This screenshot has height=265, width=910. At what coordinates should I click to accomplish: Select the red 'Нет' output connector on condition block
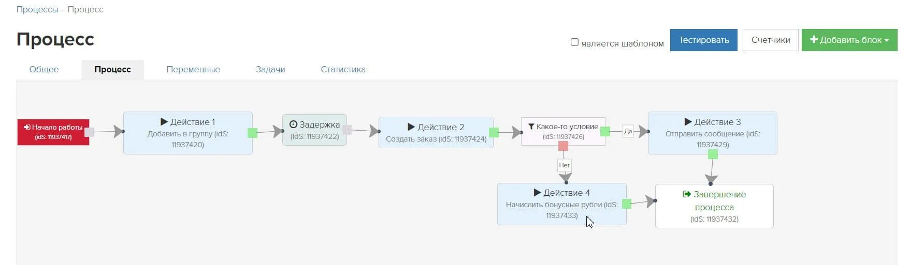pyautogui.click(x=563, y=146)
